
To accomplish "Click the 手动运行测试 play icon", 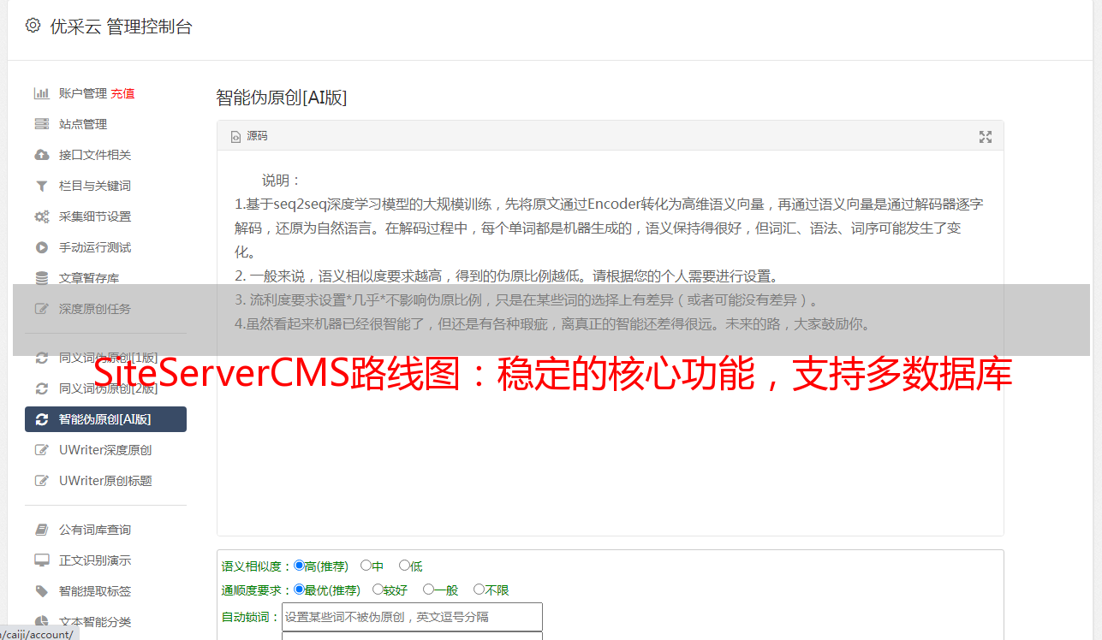I will click(x=41, y=247).
